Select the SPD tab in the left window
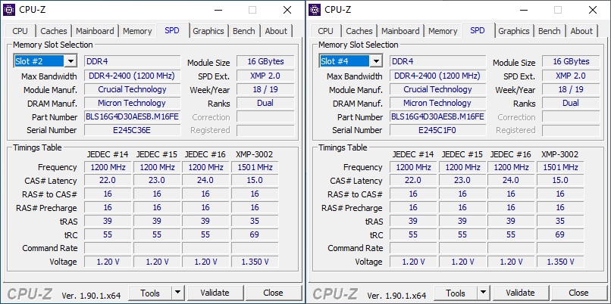The width and height of the screenshot is (611, 304). click(172, 30)
